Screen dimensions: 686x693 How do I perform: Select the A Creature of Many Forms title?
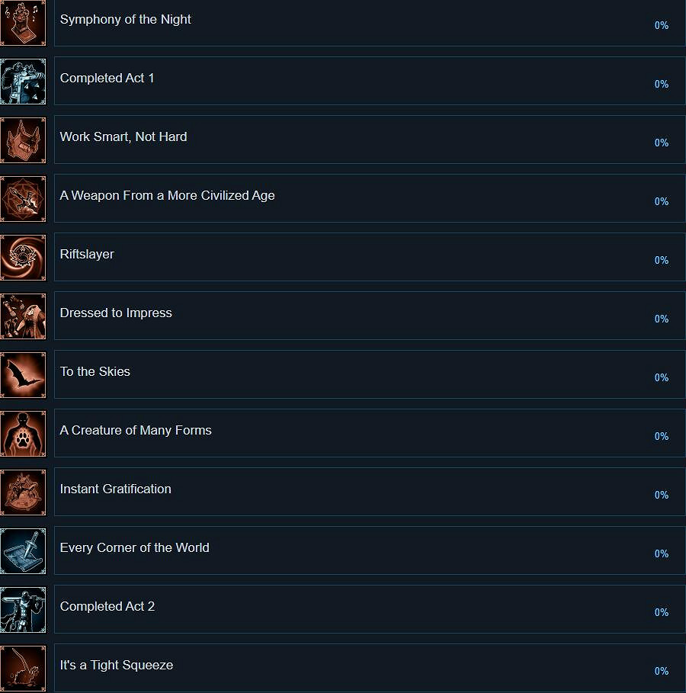click(x=136, y=430)
